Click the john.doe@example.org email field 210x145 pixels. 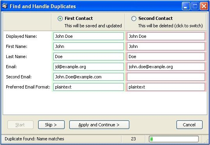click(x=166, y=67)
